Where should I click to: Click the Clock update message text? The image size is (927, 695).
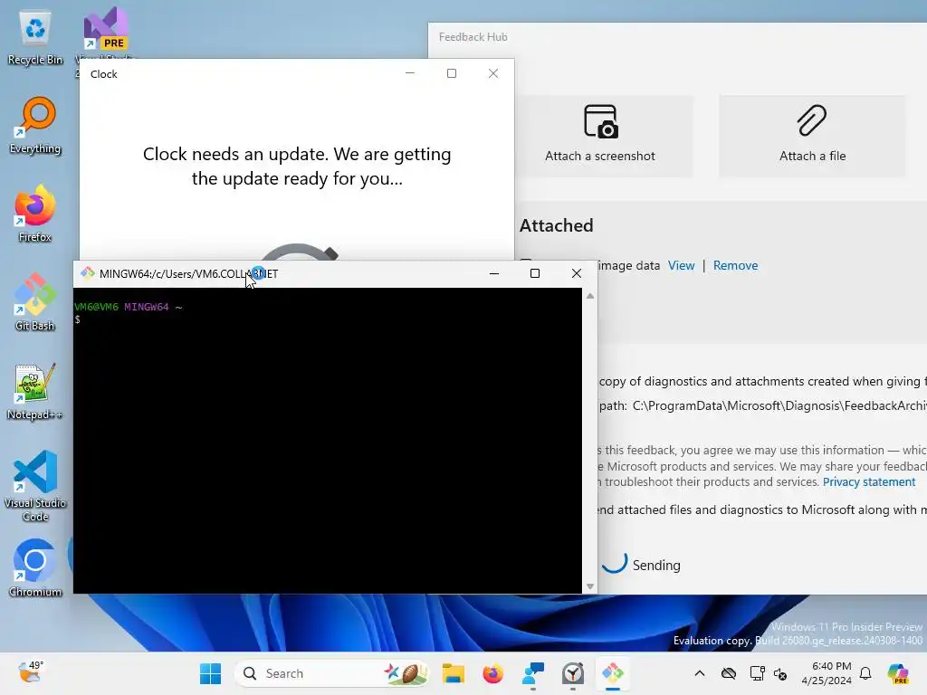297,167
